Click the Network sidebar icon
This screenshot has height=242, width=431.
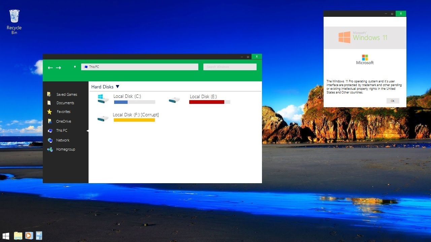click(50, 140)
